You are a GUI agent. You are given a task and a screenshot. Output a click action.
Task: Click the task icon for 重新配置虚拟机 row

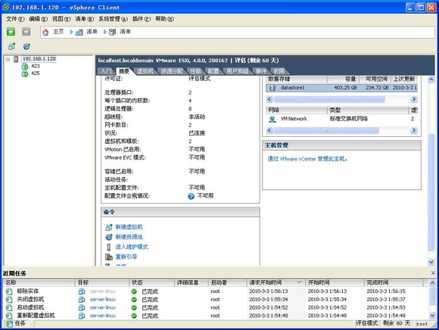9,316
